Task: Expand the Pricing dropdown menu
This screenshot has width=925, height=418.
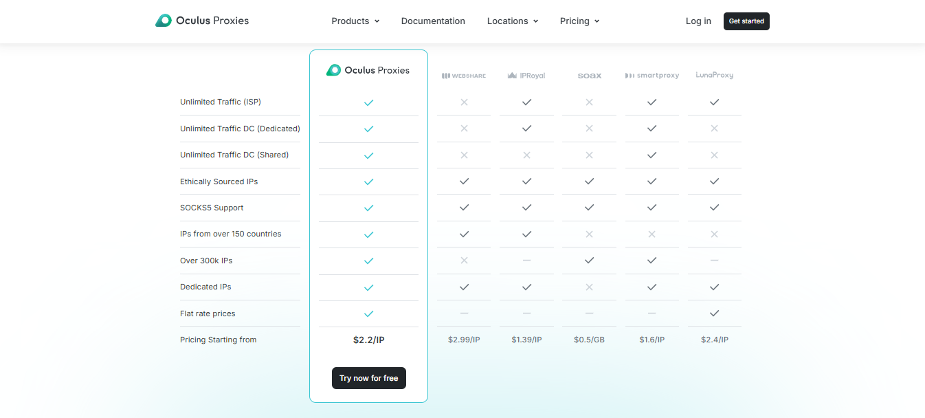Action: pyautogui.click(x=579, y=21)
